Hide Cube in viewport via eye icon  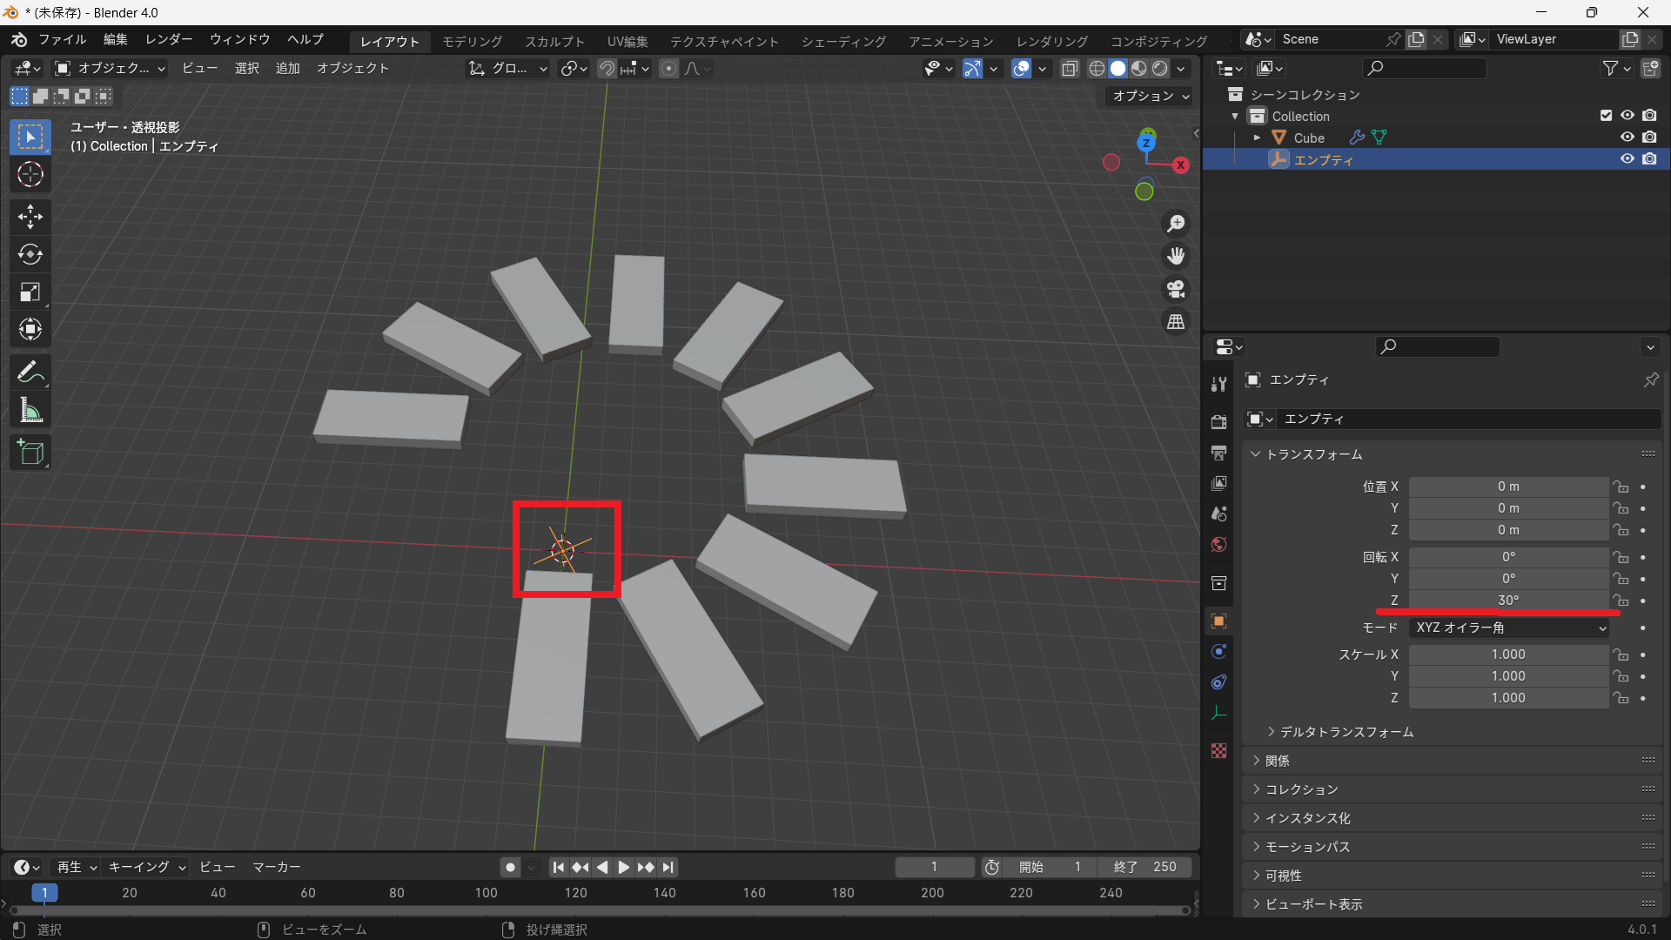1627,138
